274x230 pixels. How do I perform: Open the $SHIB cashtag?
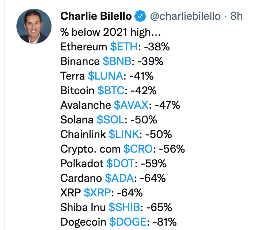coord(124,207)
